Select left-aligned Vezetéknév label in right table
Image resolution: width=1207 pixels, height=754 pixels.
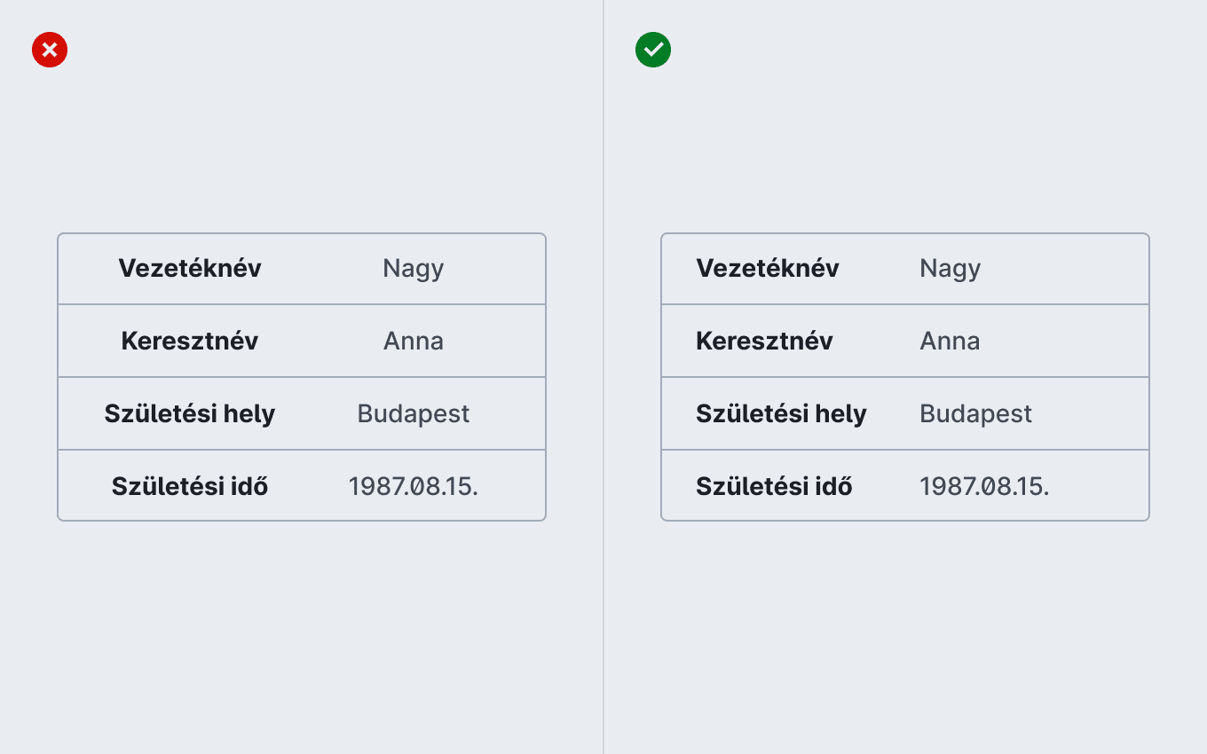(x=768, y=268)
